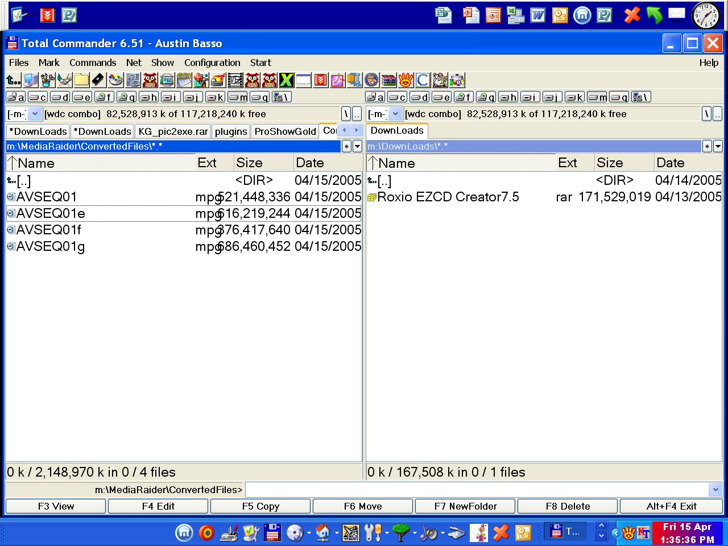Switch left panel to drive c
This screenshot has height=546, width=728.
[x=38, y=97]
